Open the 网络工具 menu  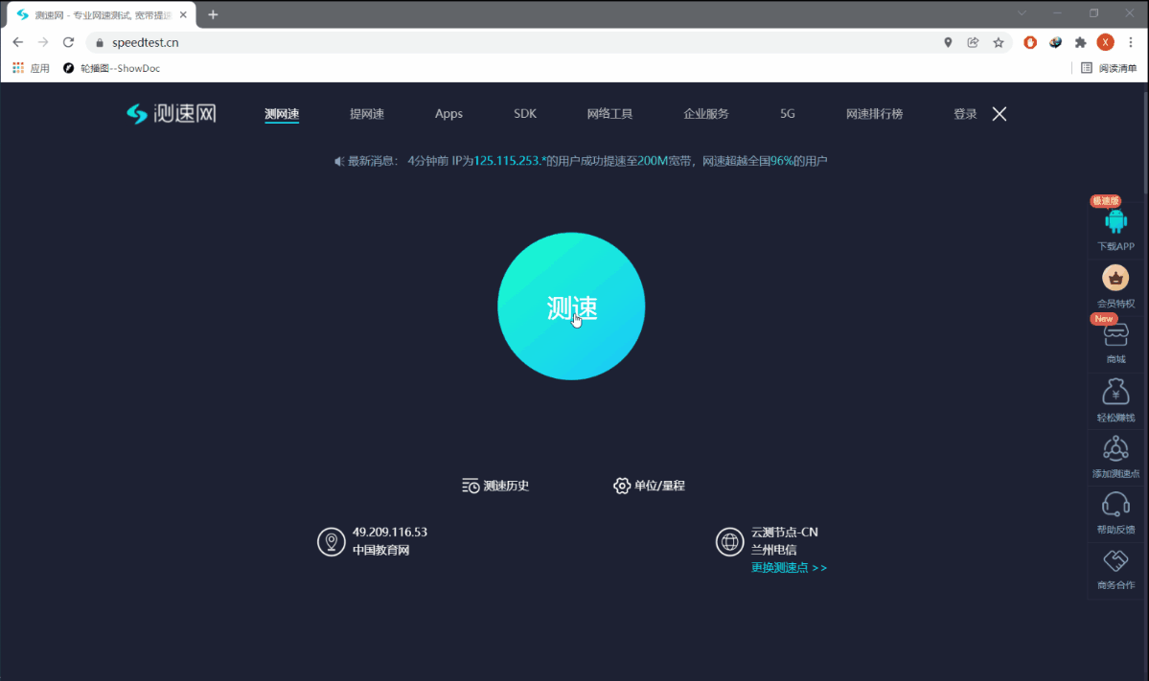609,113
